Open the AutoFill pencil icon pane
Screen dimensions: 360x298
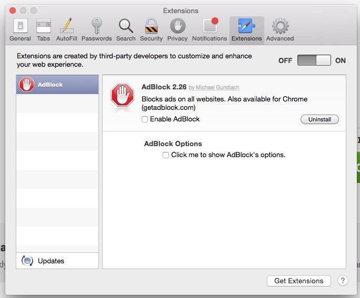coord(67,30)
